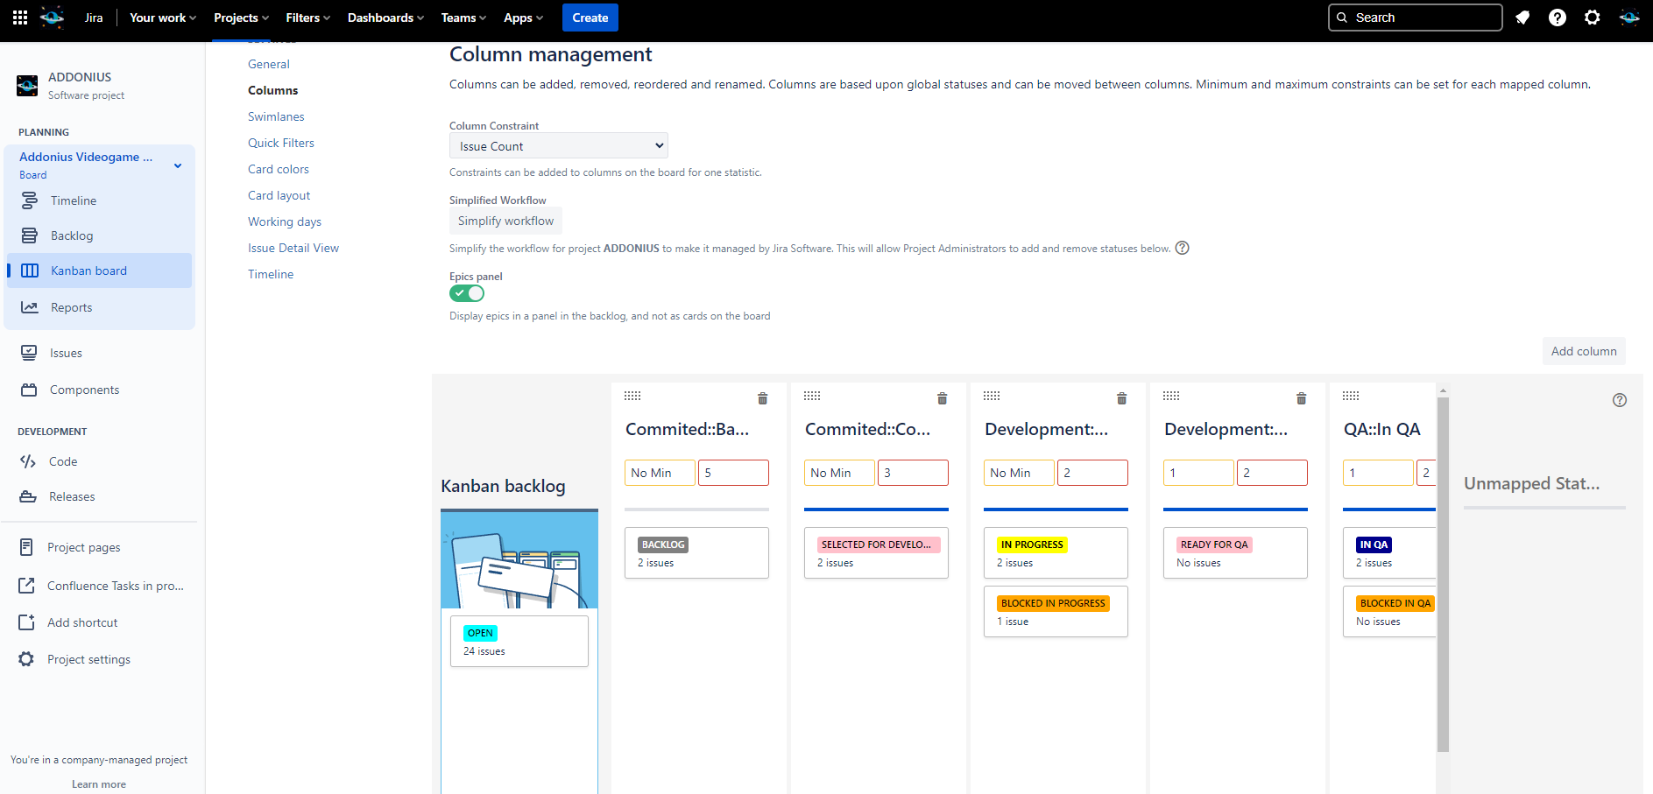Disable the Epics panel toggle
The width and height of the screenshot is (1653, 794).
pos(466,293)
